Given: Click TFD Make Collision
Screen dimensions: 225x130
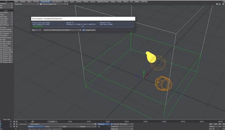Looking at the screenshot, I should (6, 42).
